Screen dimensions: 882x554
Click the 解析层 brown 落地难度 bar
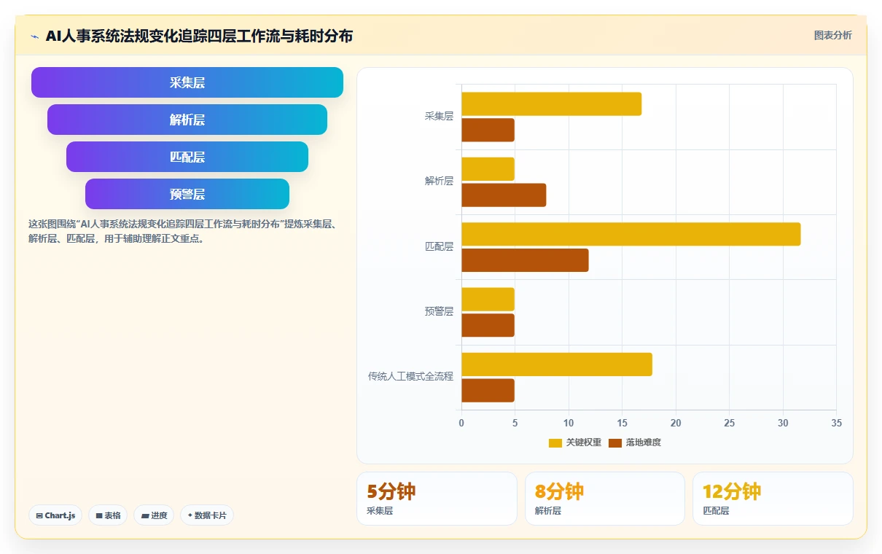[x=504, y=195]
